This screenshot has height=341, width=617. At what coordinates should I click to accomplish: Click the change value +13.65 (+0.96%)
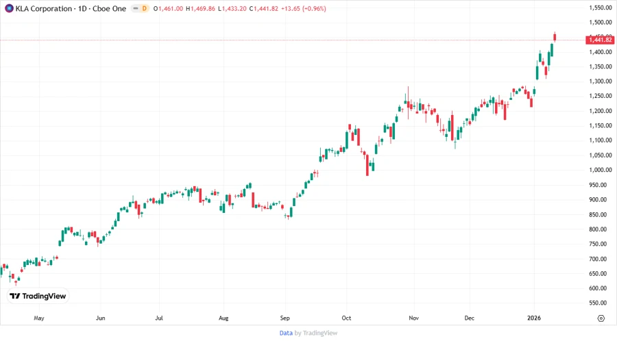[304, 9]
